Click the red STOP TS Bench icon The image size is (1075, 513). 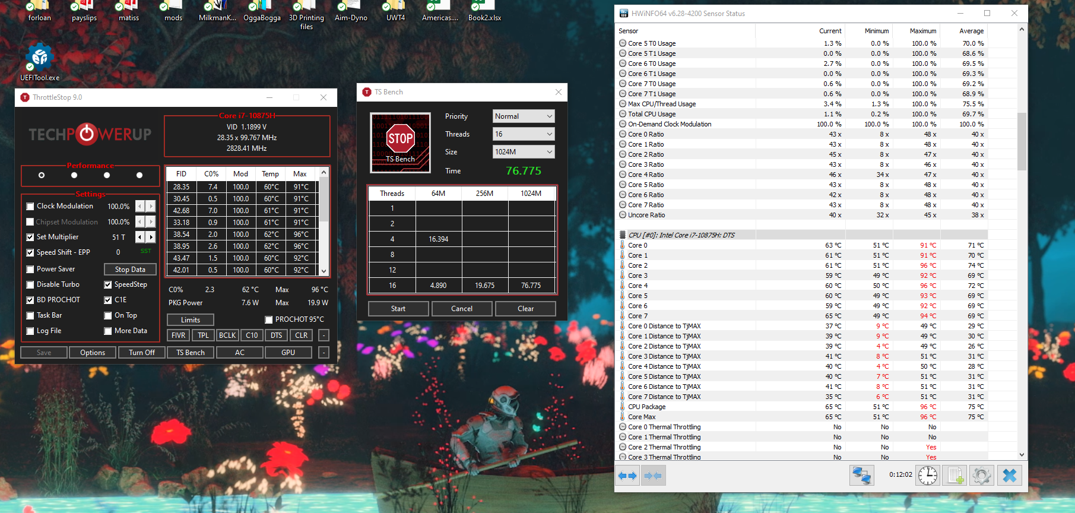(x=400, y=142)
